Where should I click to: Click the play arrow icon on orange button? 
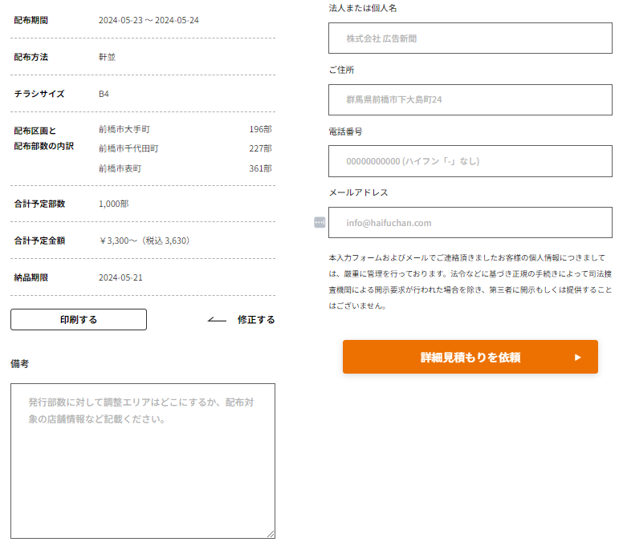[x=578, y=357]
